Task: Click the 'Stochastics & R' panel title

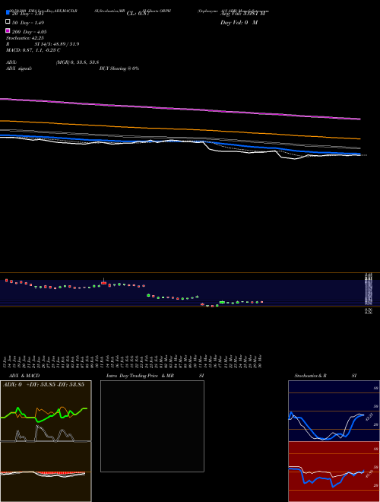Action: pos(310,376)
